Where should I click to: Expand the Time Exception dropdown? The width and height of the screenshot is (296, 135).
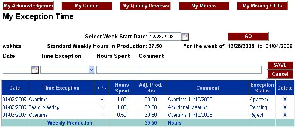point(91,70)
